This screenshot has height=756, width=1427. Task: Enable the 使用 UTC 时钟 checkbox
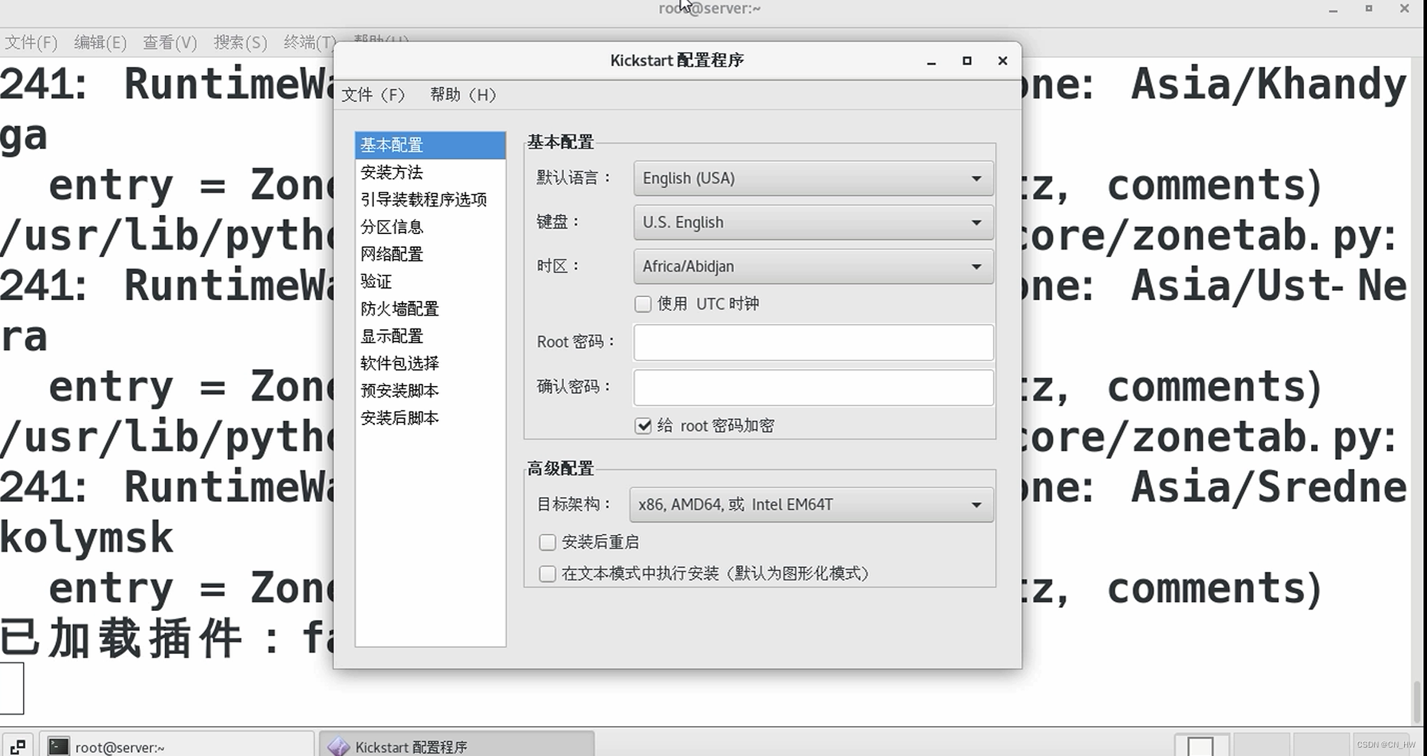click(643, 304)
